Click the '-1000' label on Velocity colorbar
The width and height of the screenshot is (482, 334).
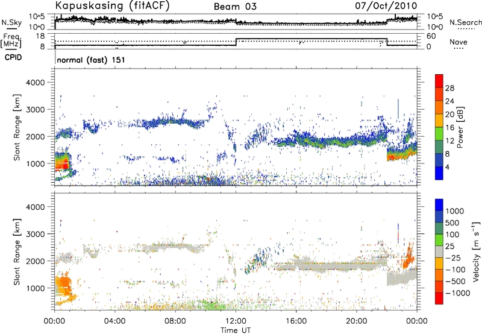[x=457, y=293]
